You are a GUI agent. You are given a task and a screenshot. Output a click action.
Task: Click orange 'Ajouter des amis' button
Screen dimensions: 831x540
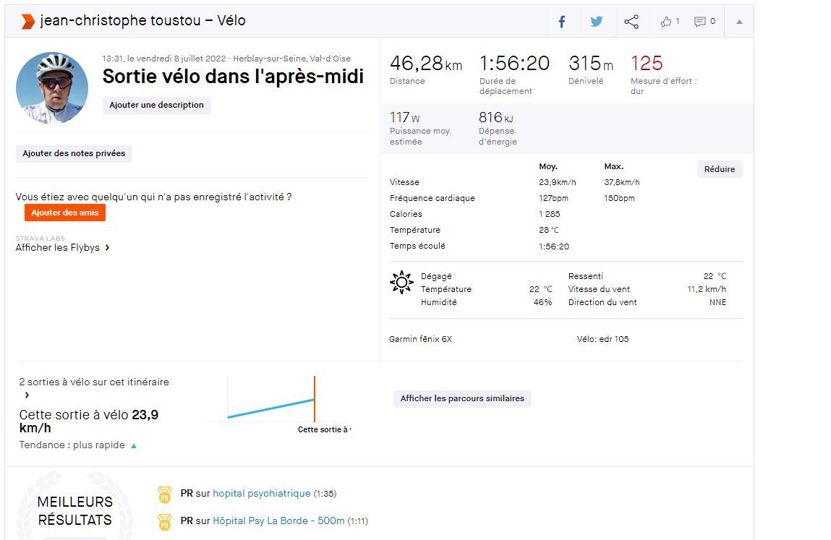point(64,213)
